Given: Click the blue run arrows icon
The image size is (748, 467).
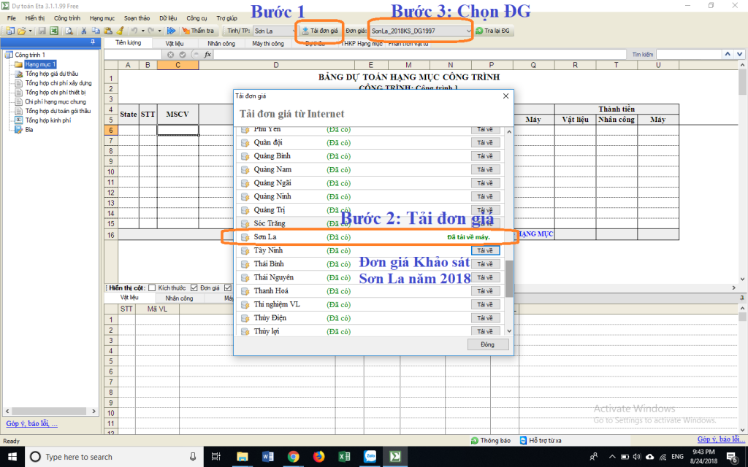Looking at the screenshot, I should pos(171,31).
